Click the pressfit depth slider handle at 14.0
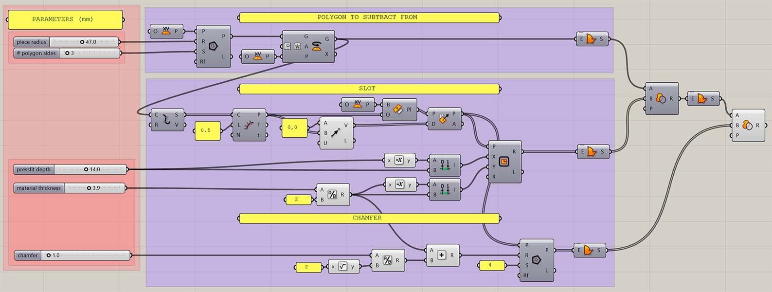The height and width of the screenshot is (292, 772). coord(86,169)
